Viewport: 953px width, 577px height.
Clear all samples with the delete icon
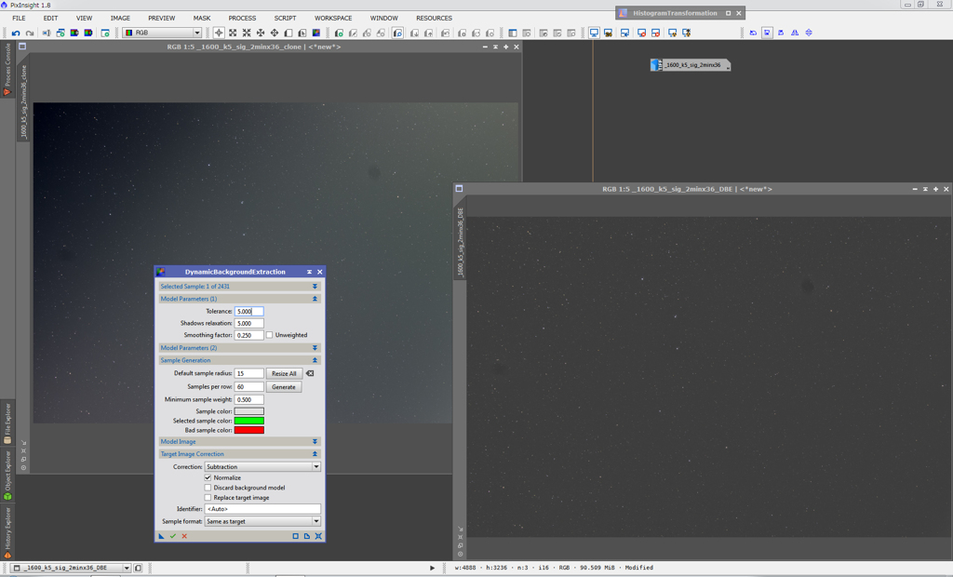tap(310, 373)
